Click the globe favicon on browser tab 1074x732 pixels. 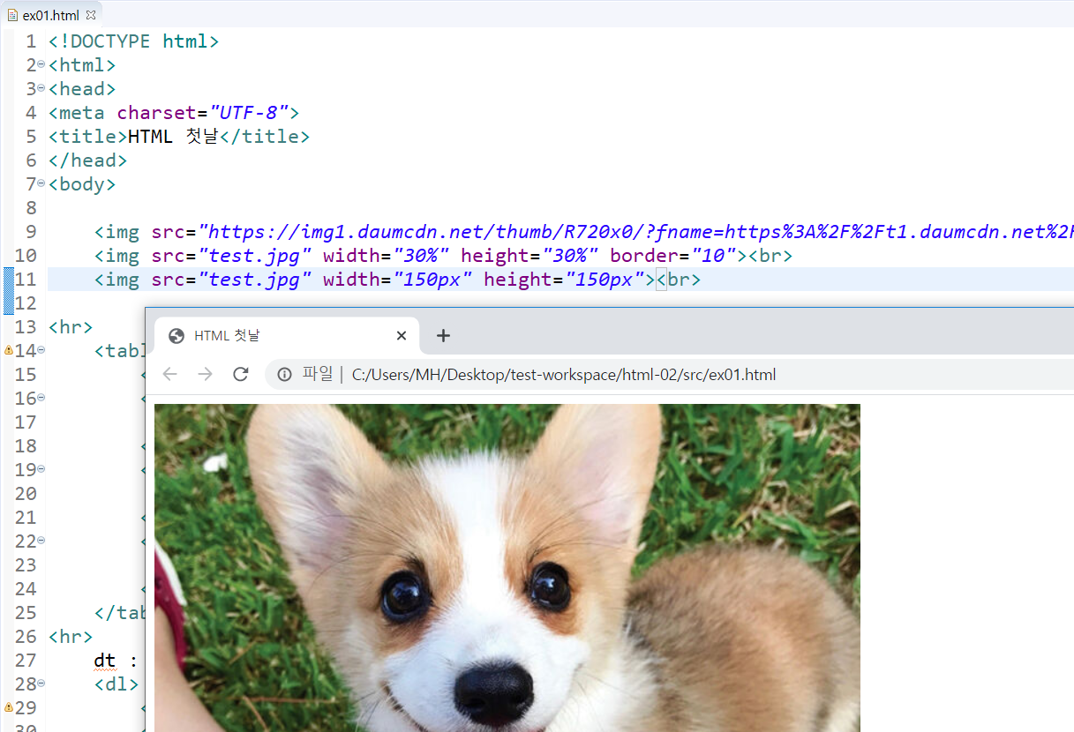pos(176,335)
